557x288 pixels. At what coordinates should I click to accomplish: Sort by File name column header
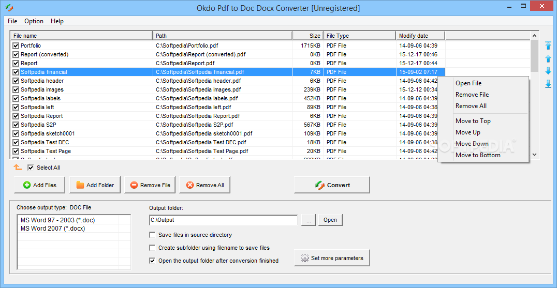82,36
